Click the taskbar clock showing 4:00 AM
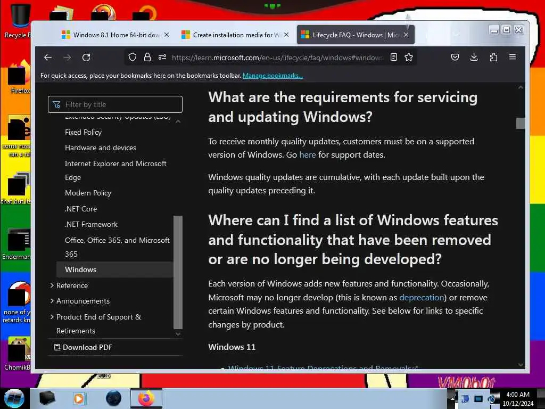 pos(518,398)
